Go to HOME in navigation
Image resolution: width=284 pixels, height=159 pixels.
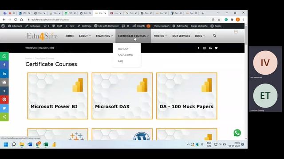[70, 36]
